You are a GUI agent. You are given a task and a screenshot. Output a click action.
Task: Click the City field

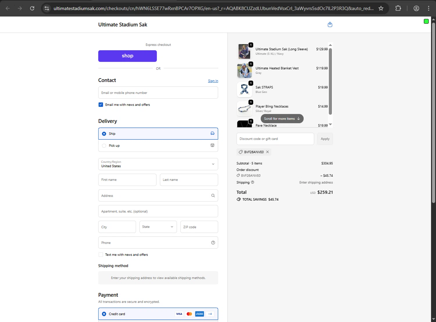[117, 227]
